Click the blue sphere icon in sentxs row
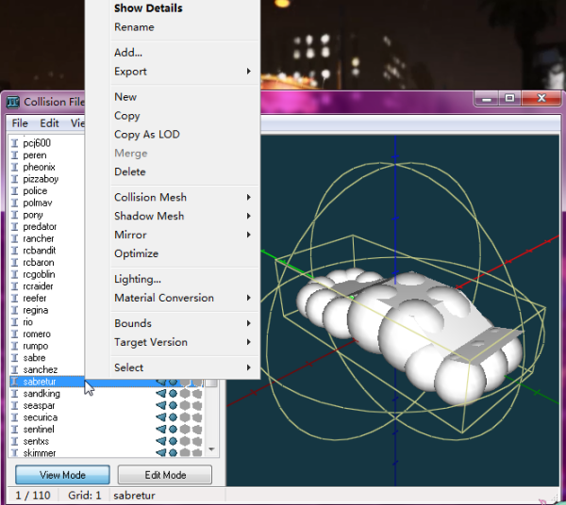This screenshot has height=505, width=566. pos(174,441)
